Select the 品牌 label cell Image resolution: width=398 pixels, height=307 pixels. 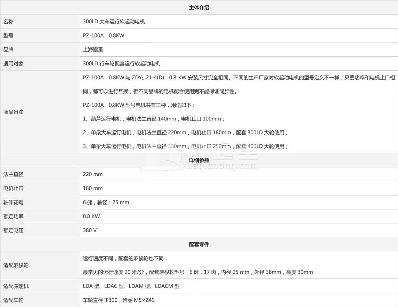pyautogui.click(x=40, y=49)
